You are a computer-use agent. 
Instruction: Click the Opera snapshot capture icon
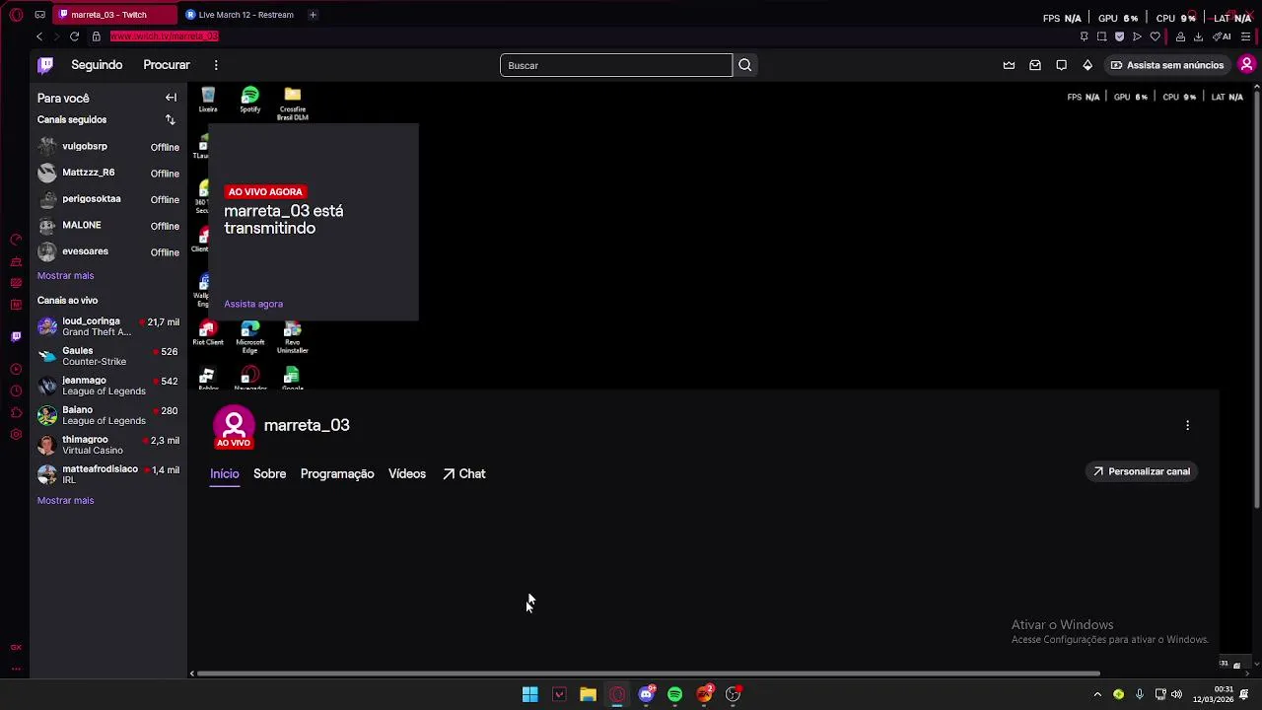pyautogui.click(x=1101, y=36)
